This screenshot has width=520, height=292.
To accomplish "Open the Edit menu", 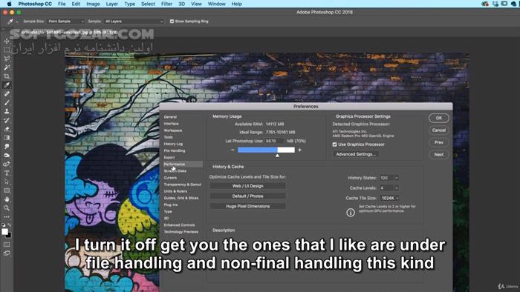I will 76,4.
